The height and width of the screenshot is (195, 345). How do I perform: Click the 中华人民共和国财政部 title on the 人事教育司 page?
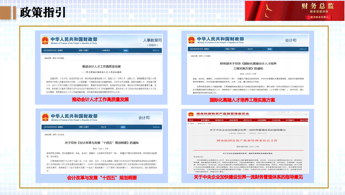coord(74,39)
